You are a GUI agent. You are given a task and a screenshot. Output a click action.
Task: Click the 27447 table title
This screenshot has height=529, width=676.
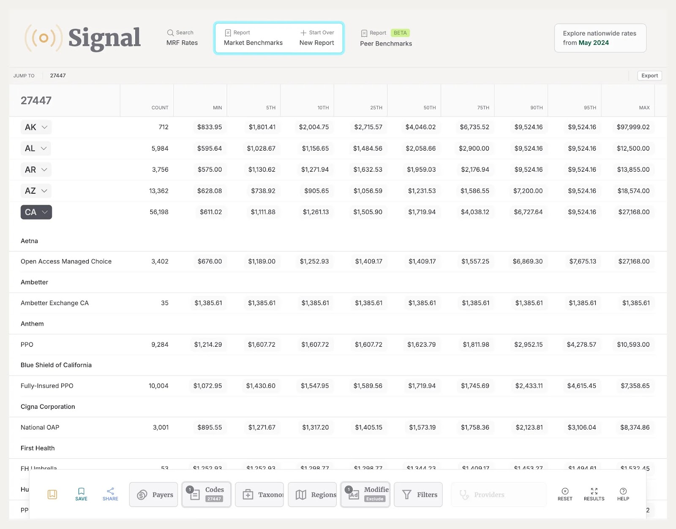pyautogui.click(x=36, y=100)
